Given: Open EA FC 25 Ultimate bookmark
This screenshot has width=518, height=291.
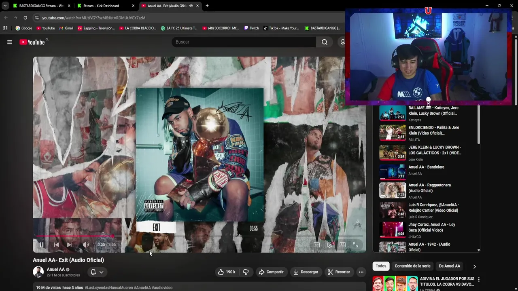Looking at the screenshot, I should (179, 28).
